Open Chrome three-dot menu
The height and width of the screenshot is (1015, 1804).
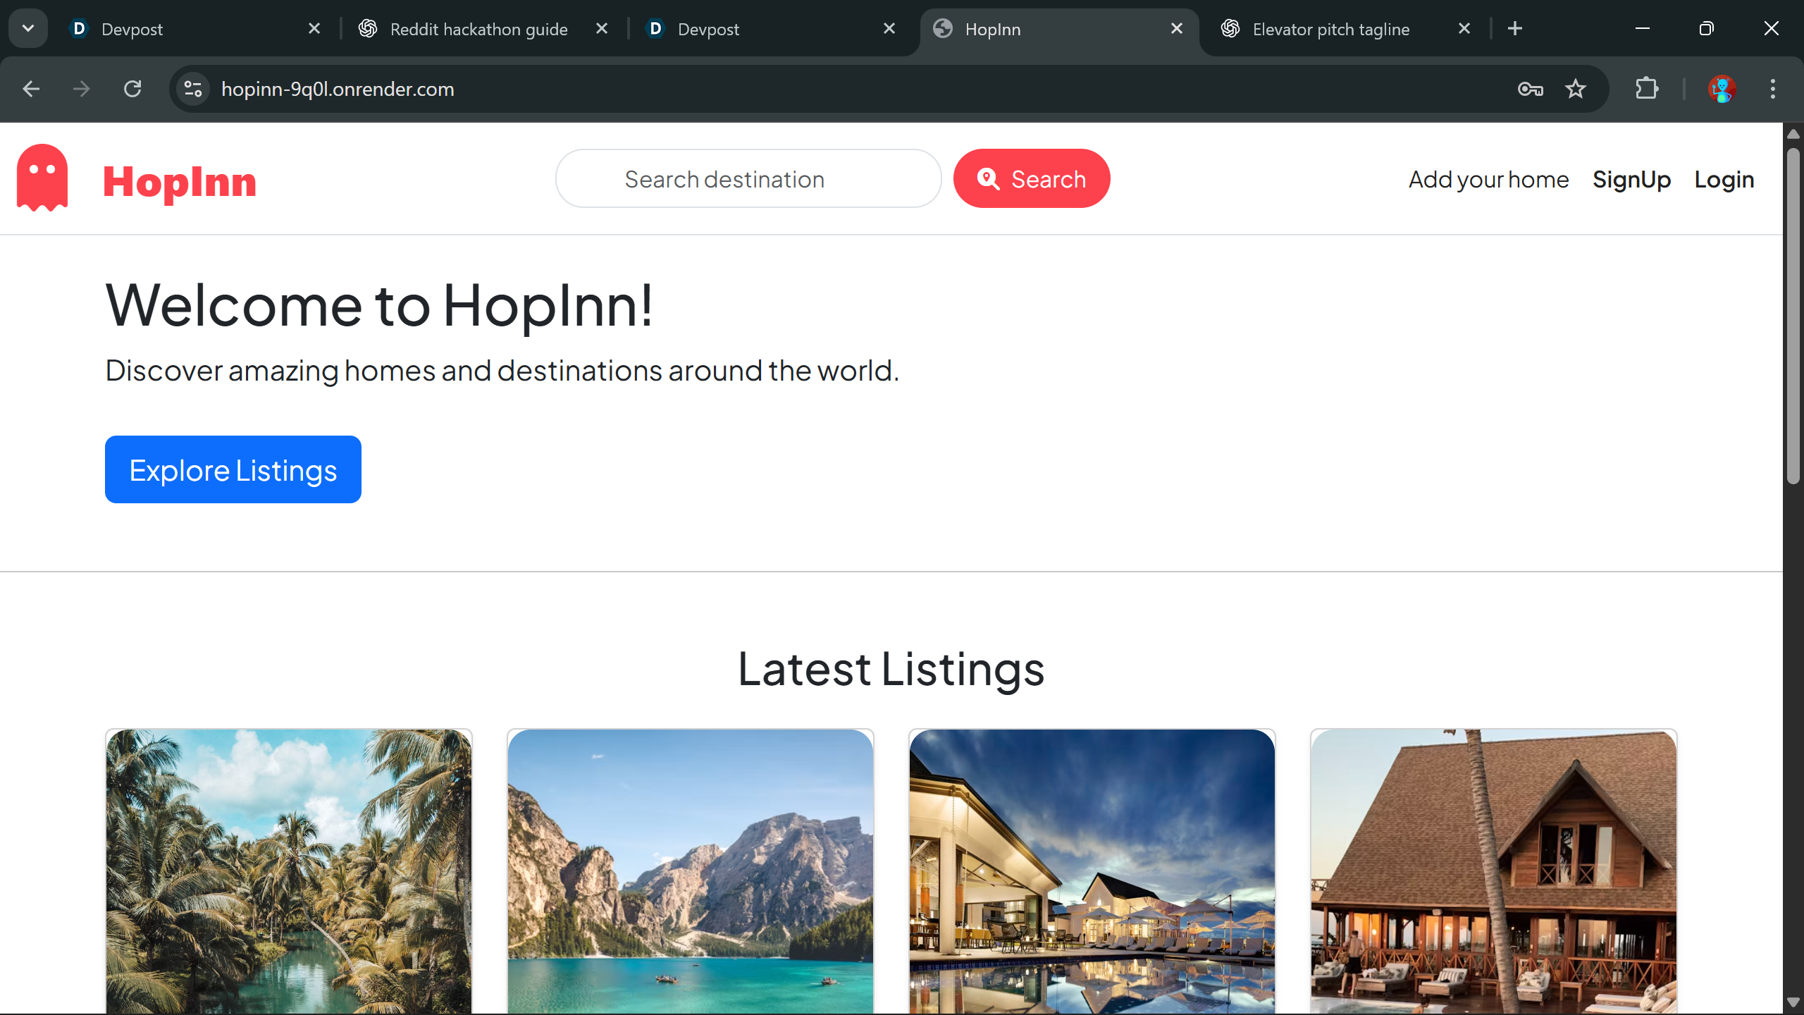pyautogui.click(x=1772, y=89)
